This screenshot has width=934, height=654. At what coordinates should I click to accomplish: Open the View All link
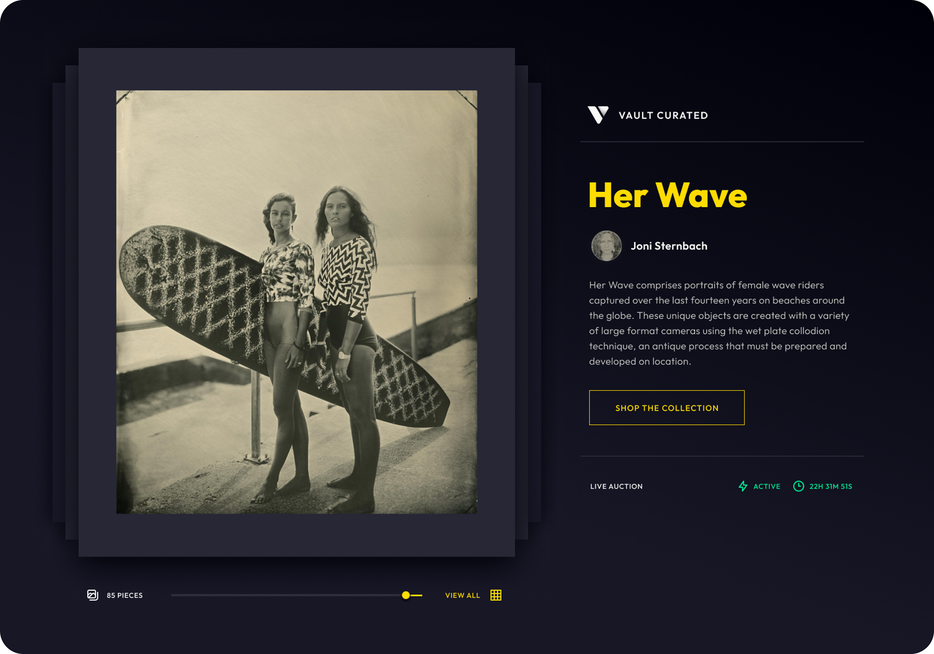tap(462, 595)
